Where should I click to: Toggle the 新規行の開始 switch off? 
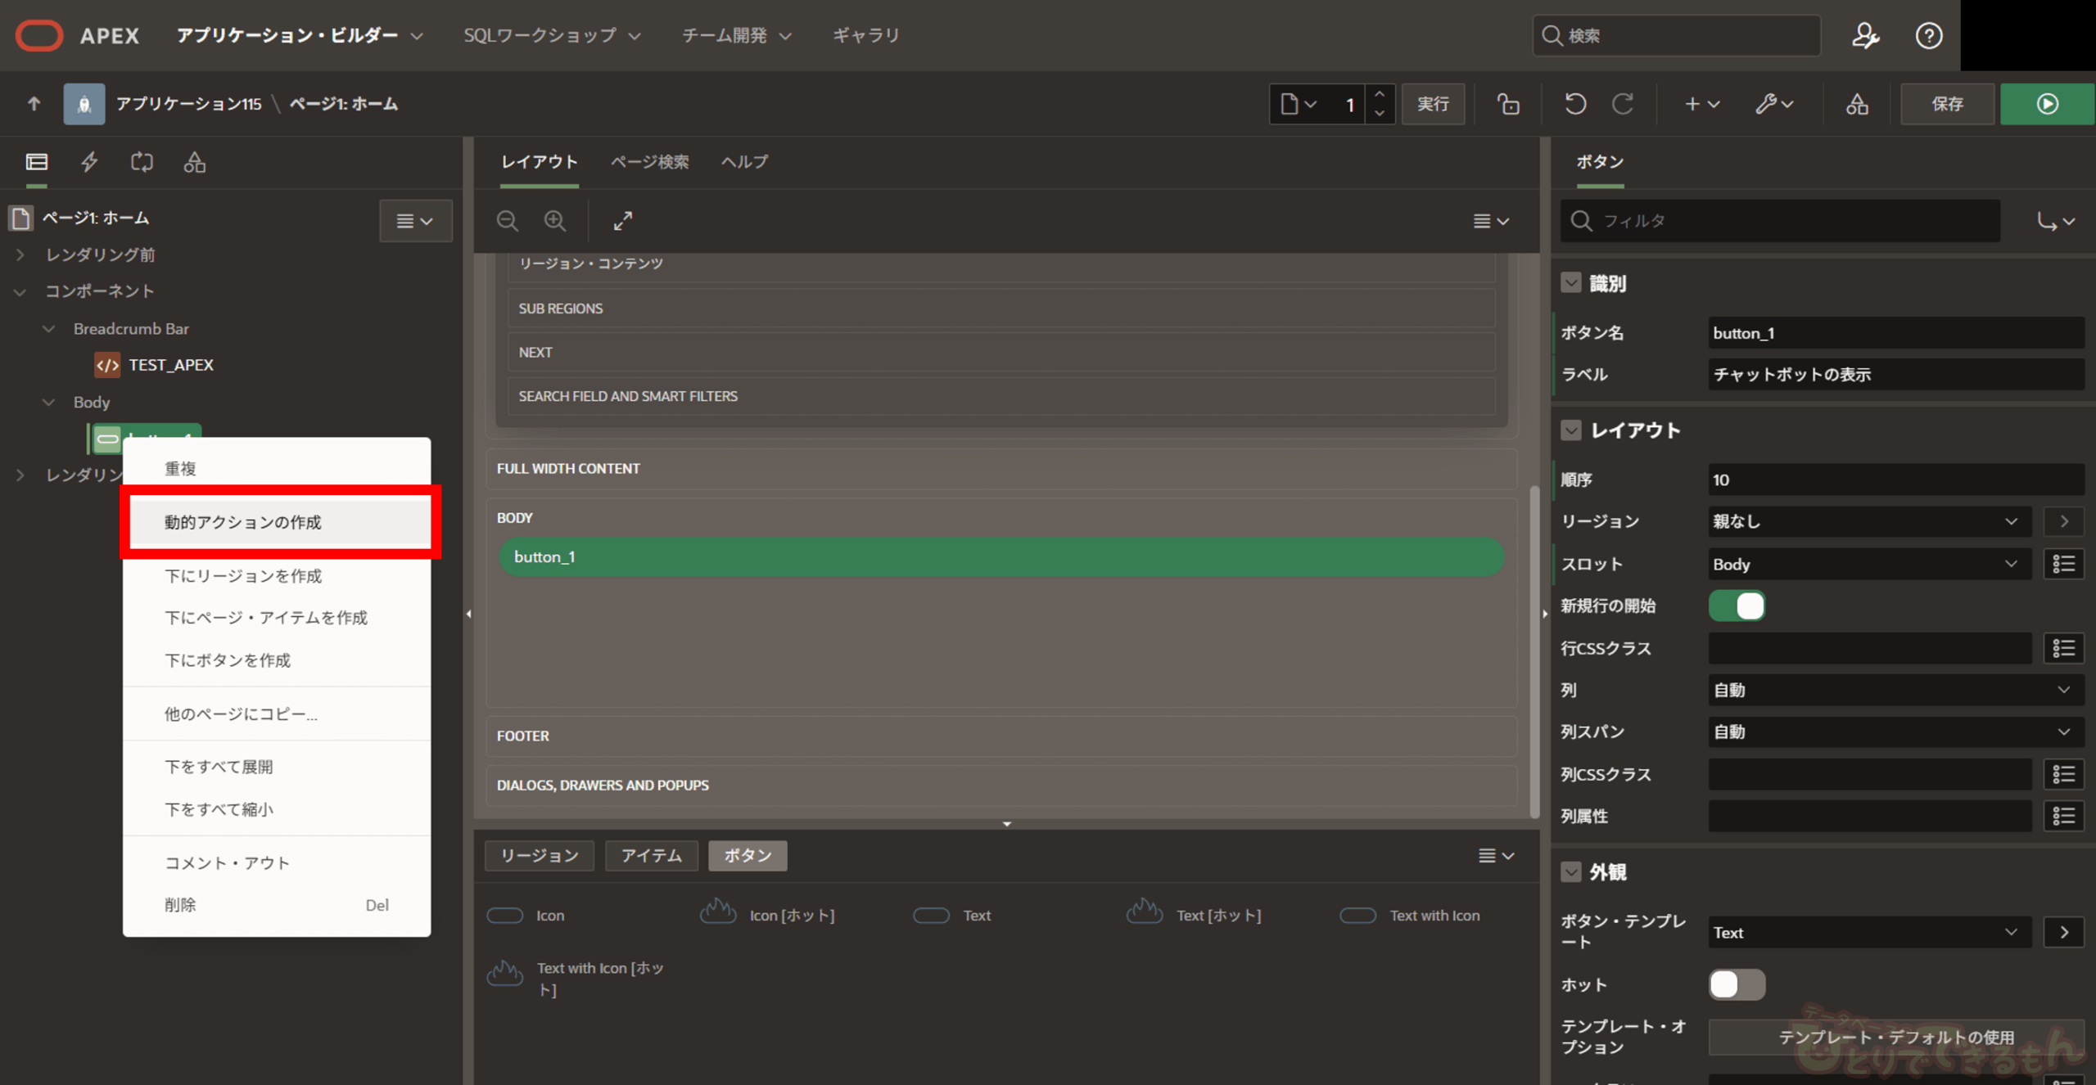[x=1737, y=606]
